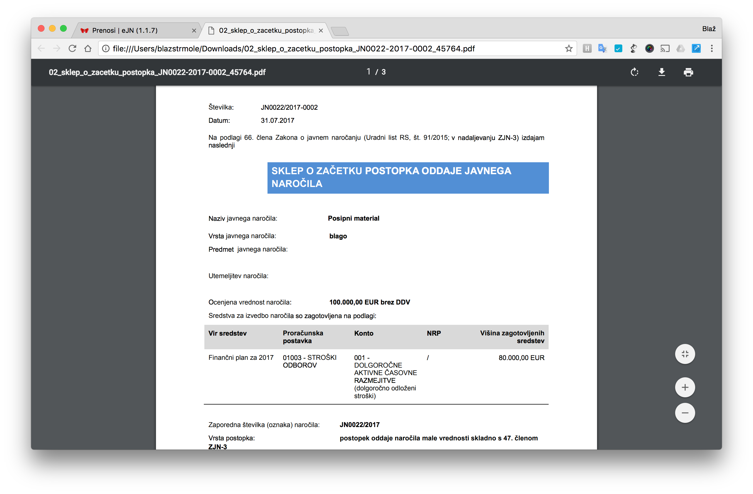Click the cell 'Finančni plan za 2017'

pyautogui.click(x=241, y=358)
